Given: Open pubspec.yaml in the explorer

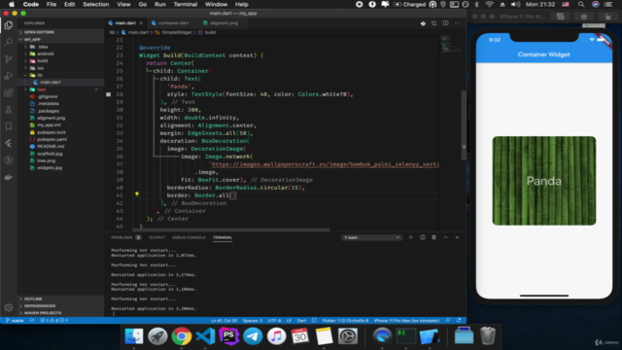Looking at the screenshot, I should pos(52,139).
